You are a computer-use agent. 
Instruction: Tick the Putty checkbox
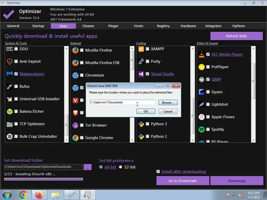tap(148, 61)
